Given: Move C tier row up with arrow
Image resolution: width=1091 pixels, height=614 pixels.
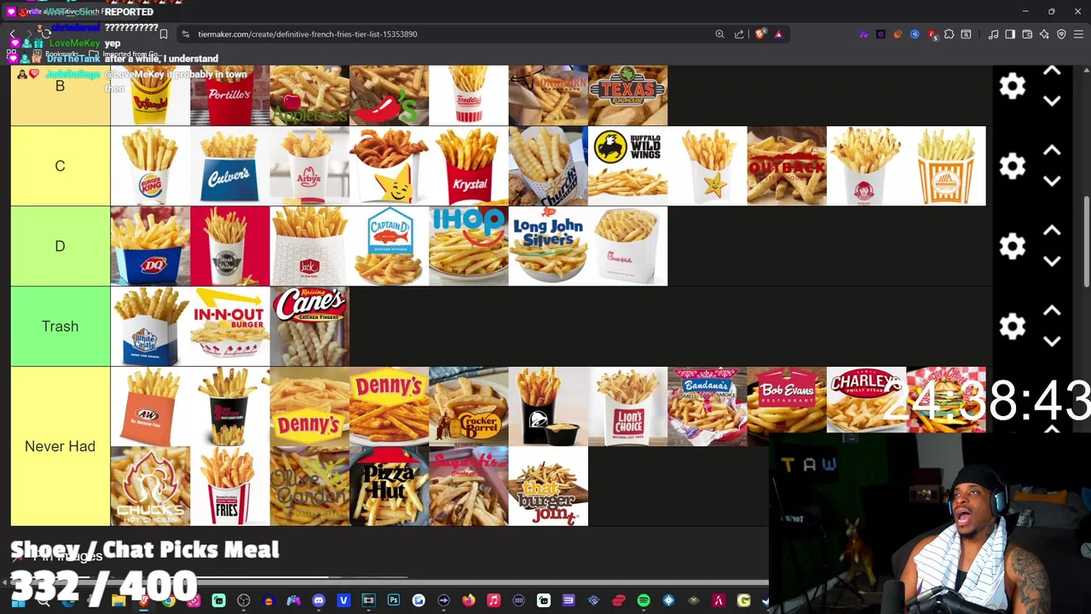Looking at the screenshot, I should 1052,151.
